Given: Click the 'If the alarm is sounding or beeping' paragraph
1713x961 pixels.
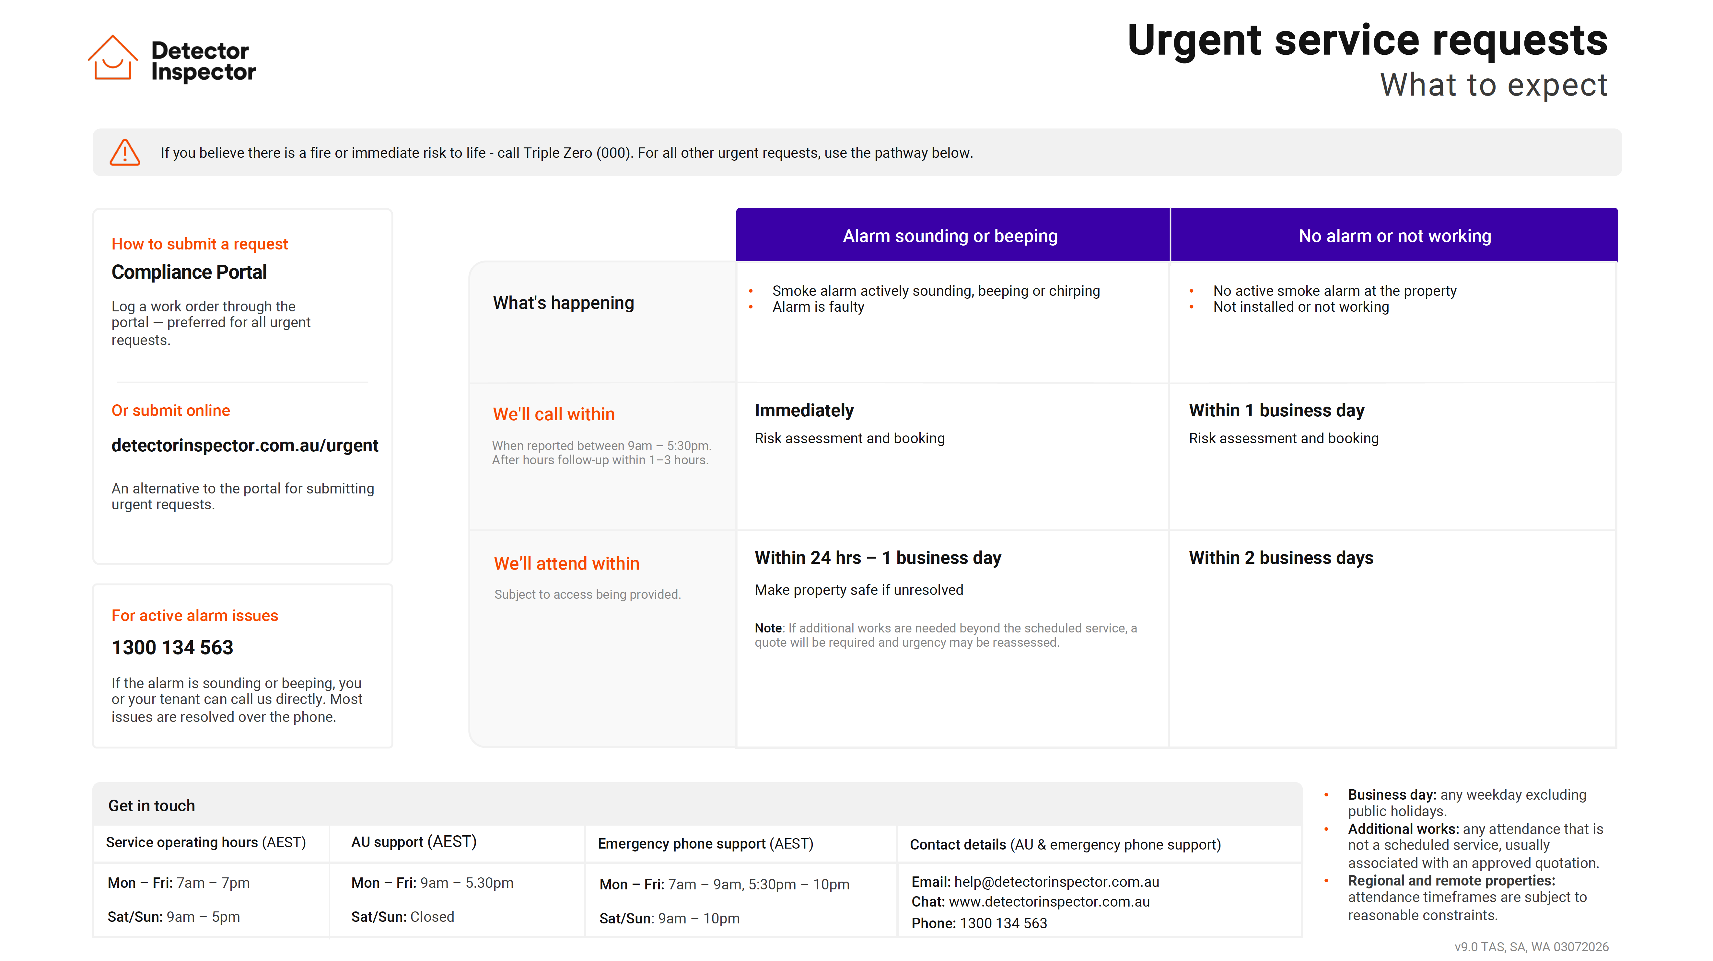Looking at the screenshot, I should pos(237,700).
